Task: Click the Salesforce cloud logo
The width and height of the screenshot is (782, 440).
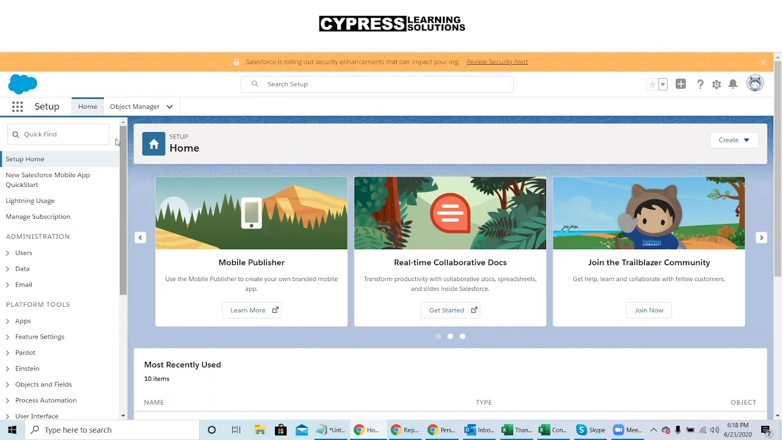Action: click(23, 84)
